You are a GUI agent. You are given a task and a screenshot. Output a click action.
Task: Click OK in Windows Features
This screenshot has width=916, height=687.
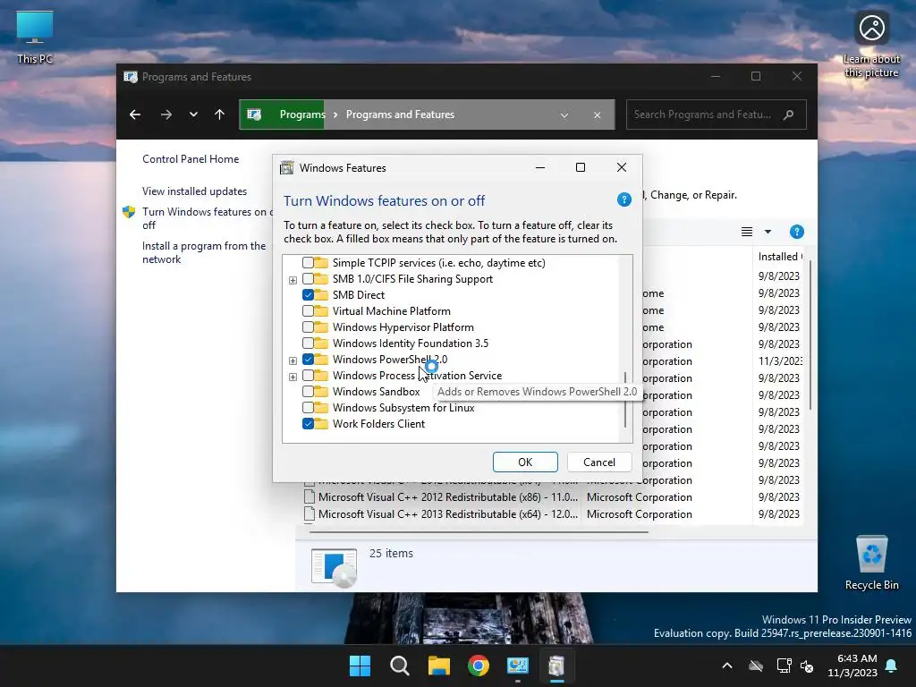click(525, 462)
